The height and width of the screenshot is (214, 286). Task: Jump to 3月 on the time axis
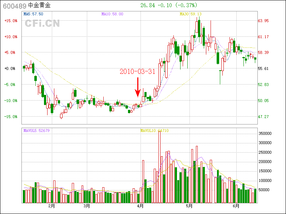[x=87, y=206]
